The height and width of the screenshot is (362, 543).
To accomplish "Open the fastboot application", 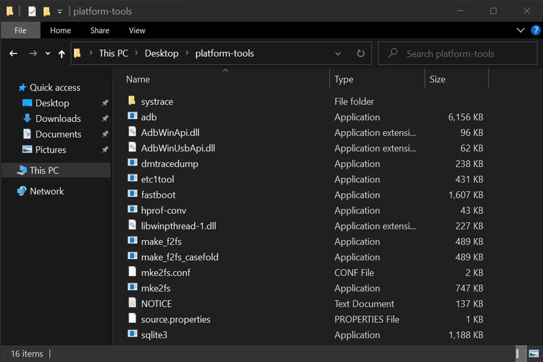I will pos(158,195).
